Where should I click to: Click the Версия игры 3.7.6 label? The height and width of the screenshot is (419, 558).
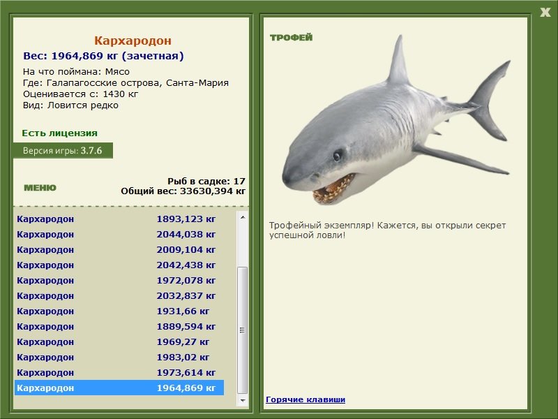tap(63, 150)
